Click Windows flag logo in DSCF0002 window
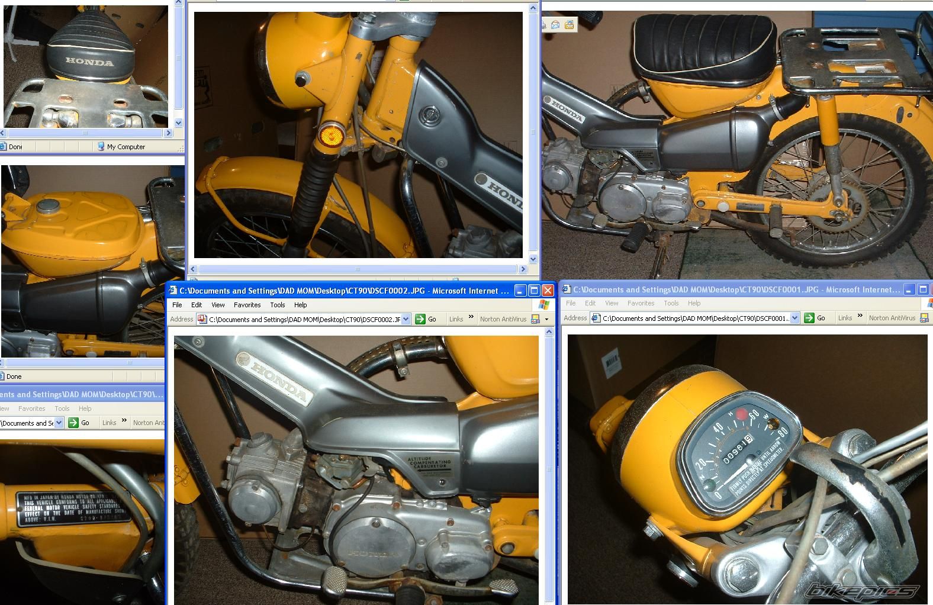The width and height of the screenshot is (933, 605). (x=545, y=304)
